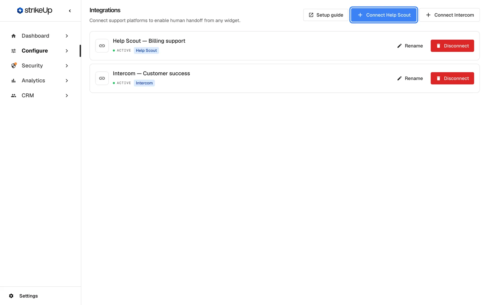Image resolution: width=488 pixels, height=305 pixels.
Task: Open Settings label at sidebar bottom
Action: (x=28, y=296)
